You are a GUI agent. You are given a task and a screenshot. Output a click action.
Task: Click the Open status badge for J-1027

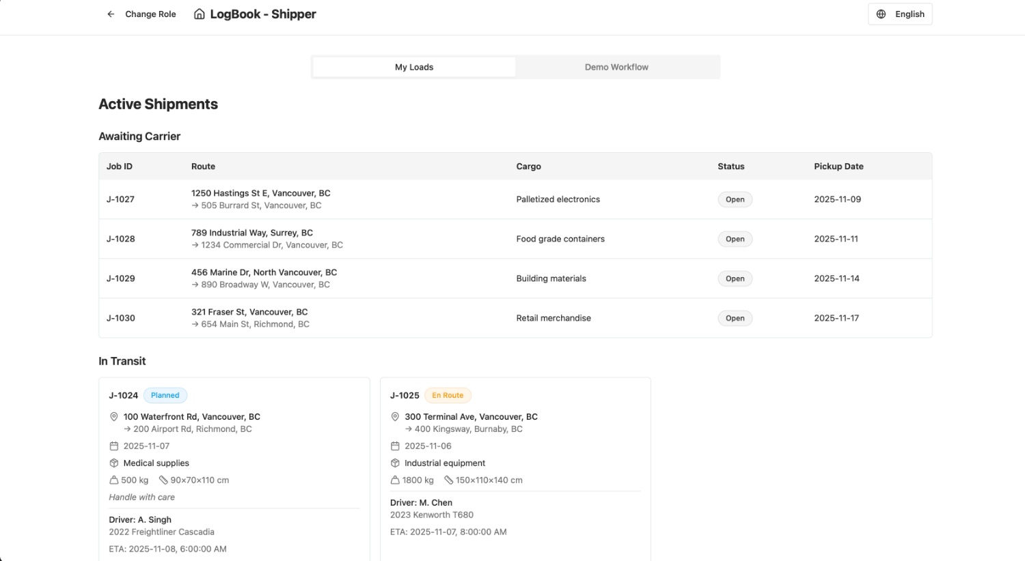735,199
